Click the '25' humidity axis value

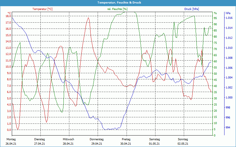tap(215, 105)
